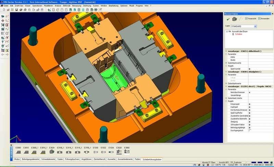
Task: Collapse Regeln under E3025 section
Action: [x=226, y=66]
